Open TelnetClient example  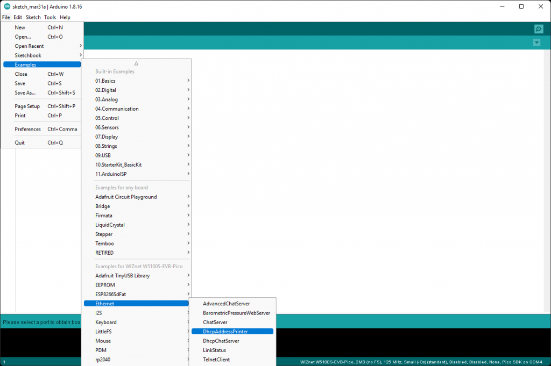pyautogui.click(x=232, y=360)
